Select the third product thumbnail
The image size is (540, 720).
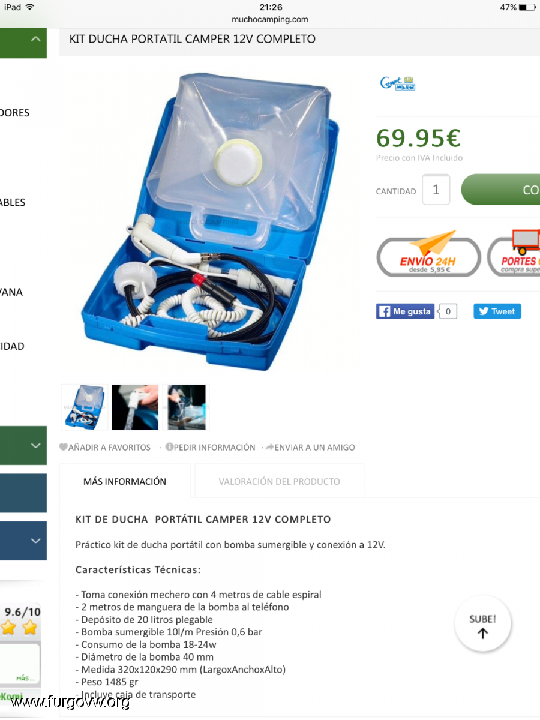click(x=185, y=407)
